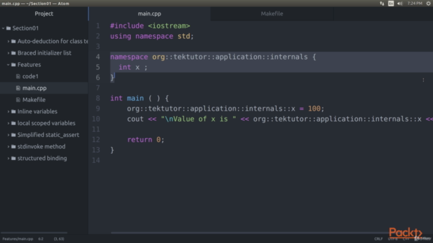Expand the Auto-deduction for class folder
The image size is (433, 243).
click(8, 41)
